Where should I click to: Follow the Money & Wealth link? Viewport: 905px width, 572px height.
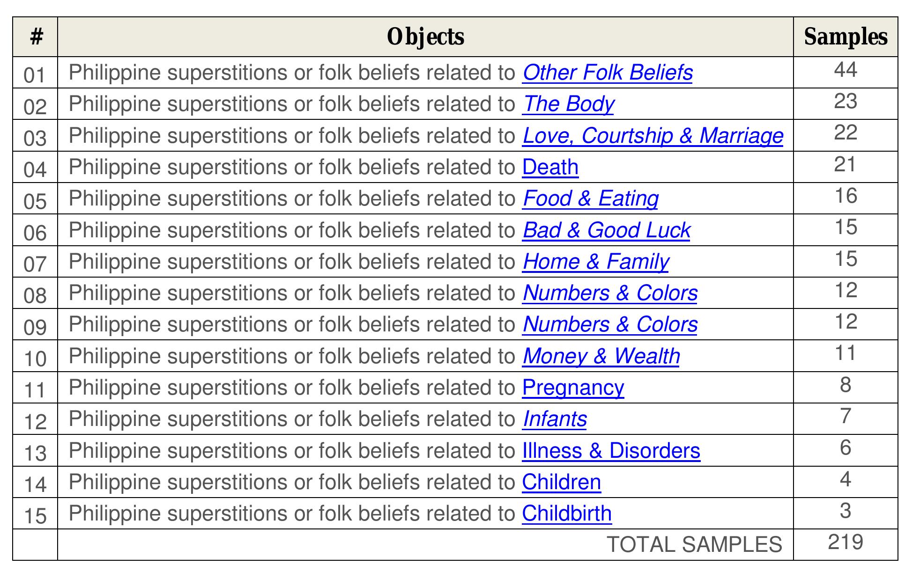601,356
